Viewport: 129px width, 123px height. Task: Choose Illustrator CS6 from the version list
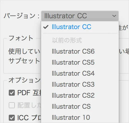[x=80, y=51]
